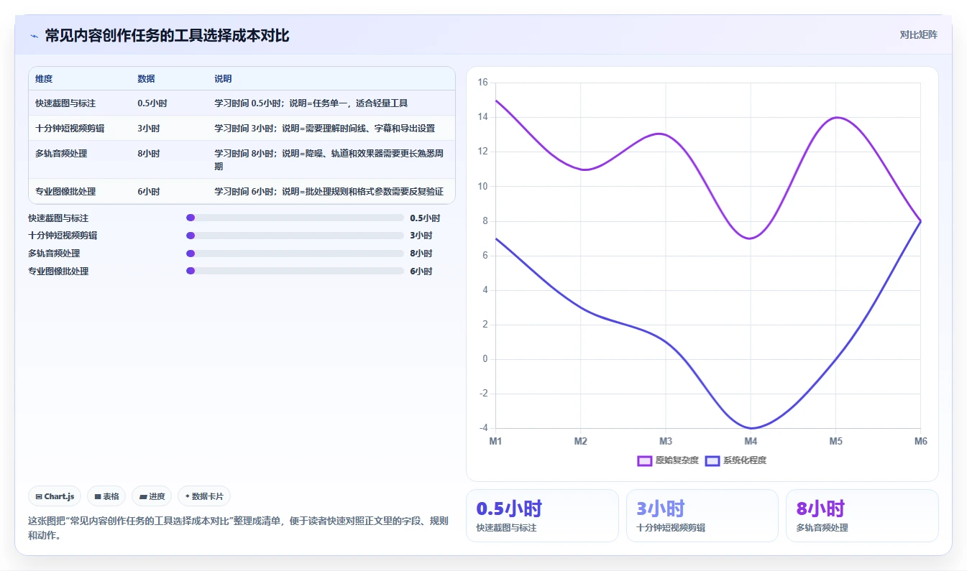Click the purple line peak at M5

coord(835,117)
